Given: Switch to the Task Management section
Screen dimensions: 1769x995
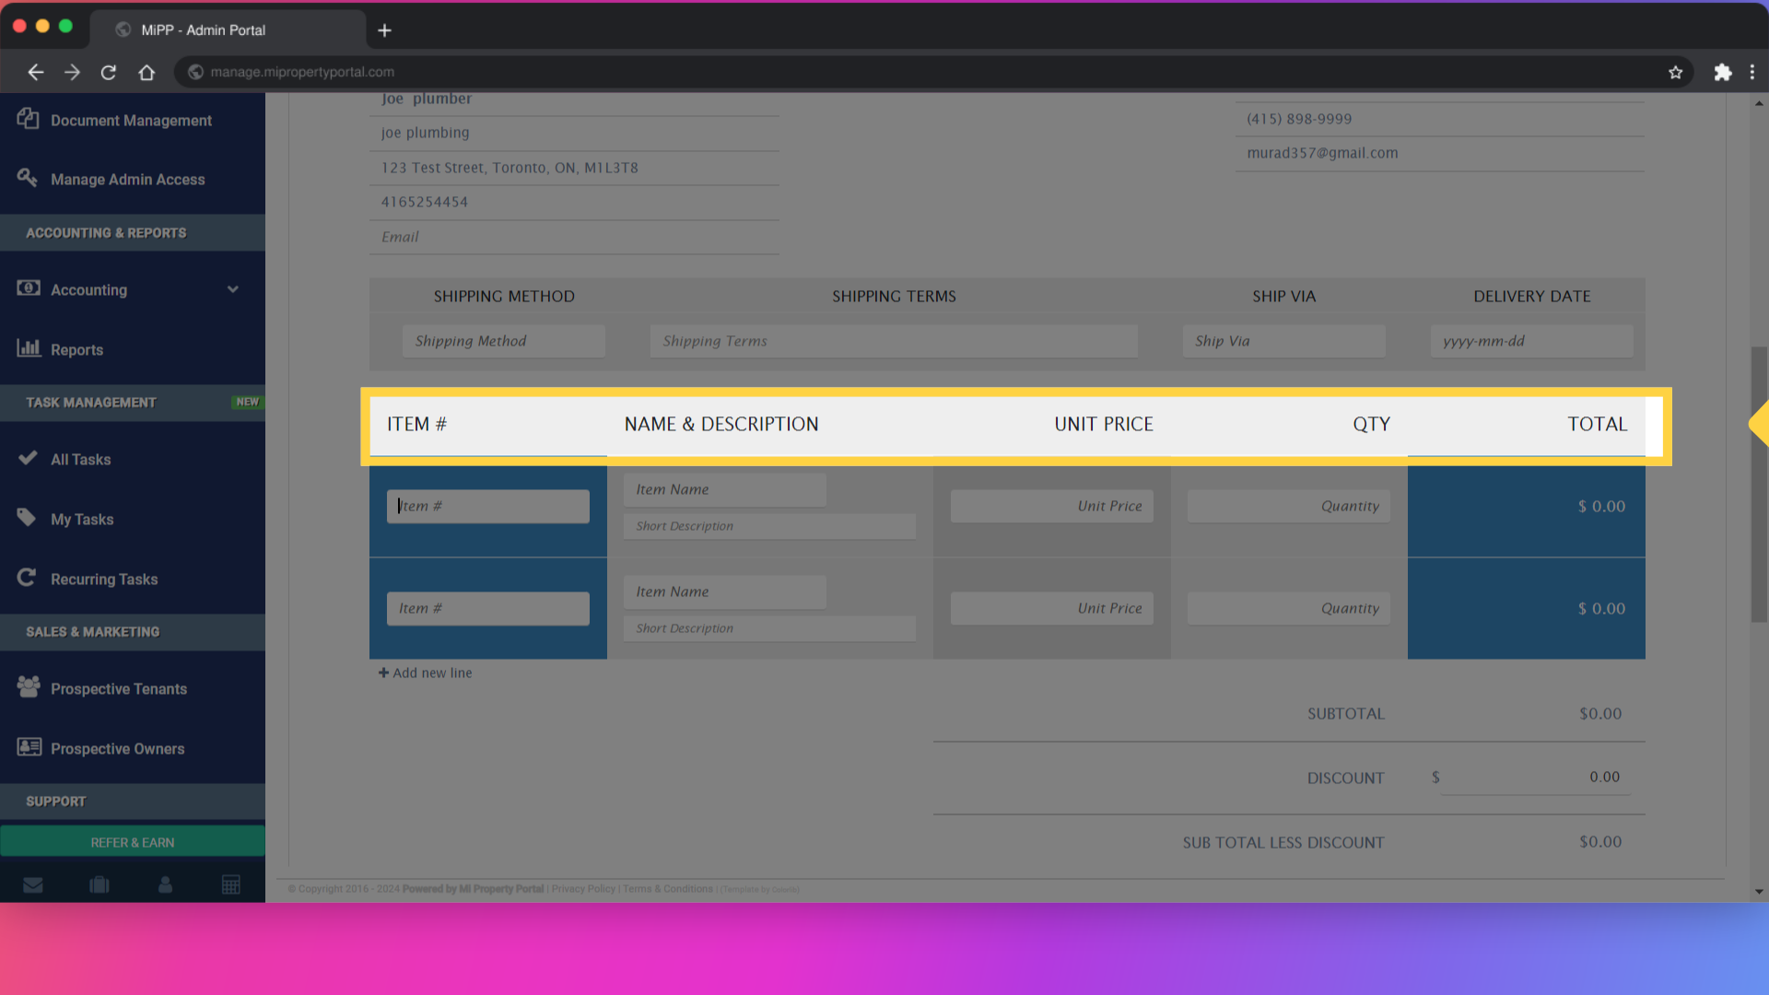Looking at the screenshot, I should point(89,403).
